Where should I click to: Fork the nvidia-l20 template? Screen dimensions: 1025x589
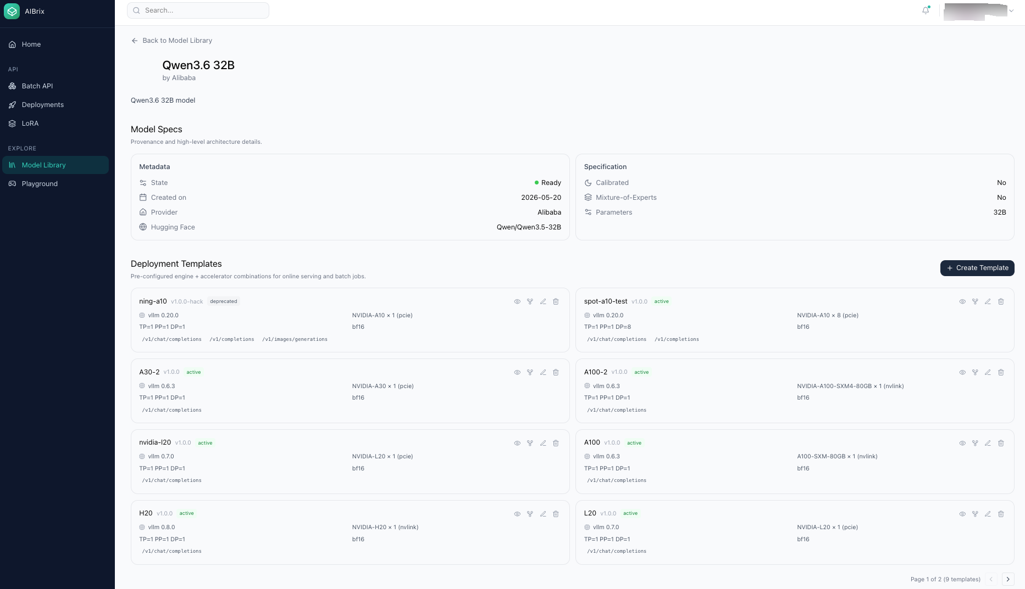530,443
